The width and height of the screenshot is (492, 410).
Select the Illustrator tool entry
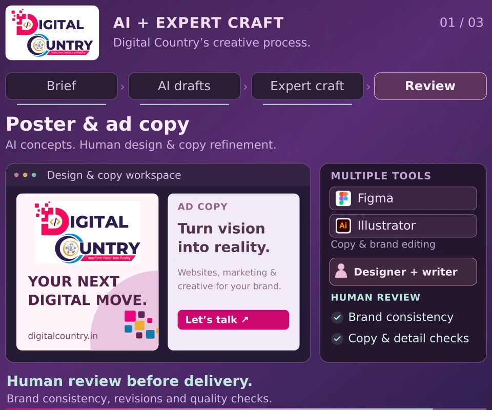coord(403,225)
